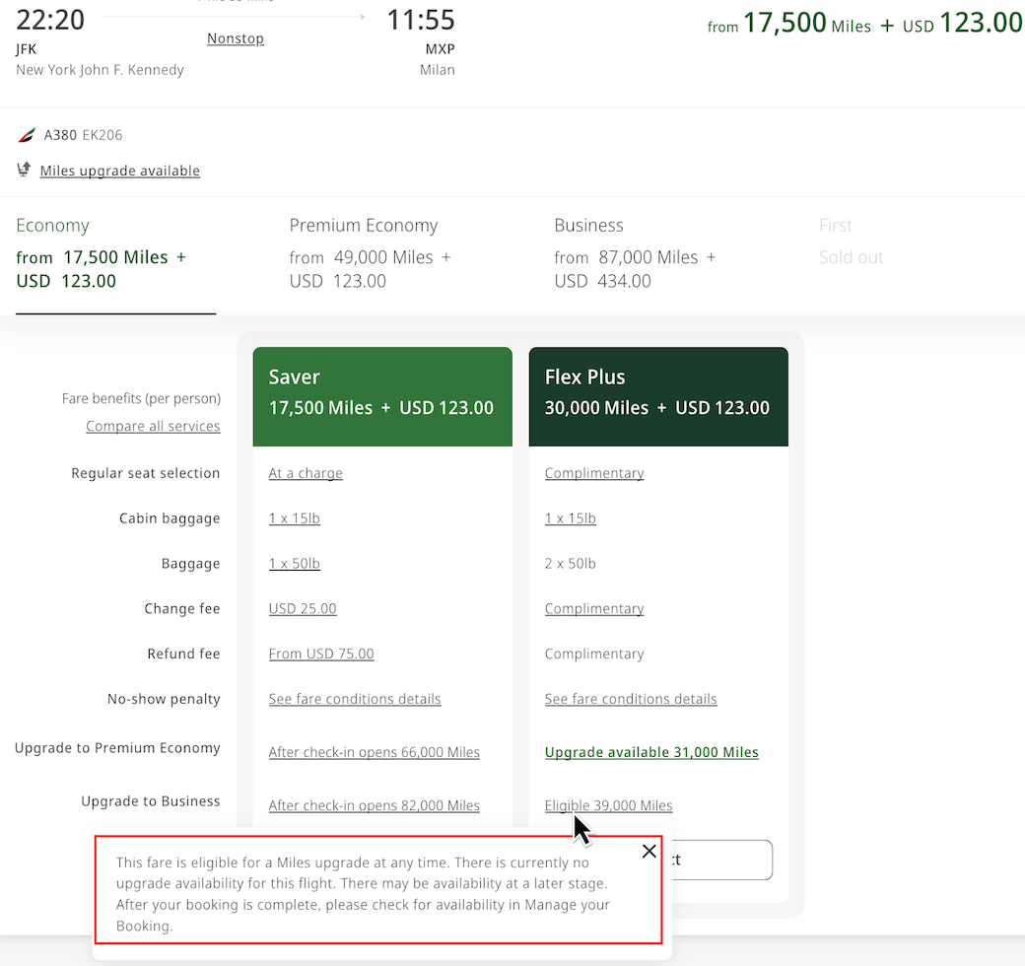Click 'Eligible 39,000 Miles' business upgrade link

click(608, 805)
